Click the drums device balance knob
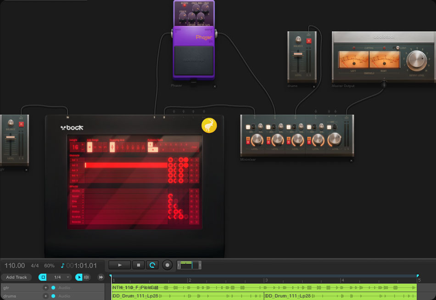Viewport: 436px width, 300px height. 298,39
